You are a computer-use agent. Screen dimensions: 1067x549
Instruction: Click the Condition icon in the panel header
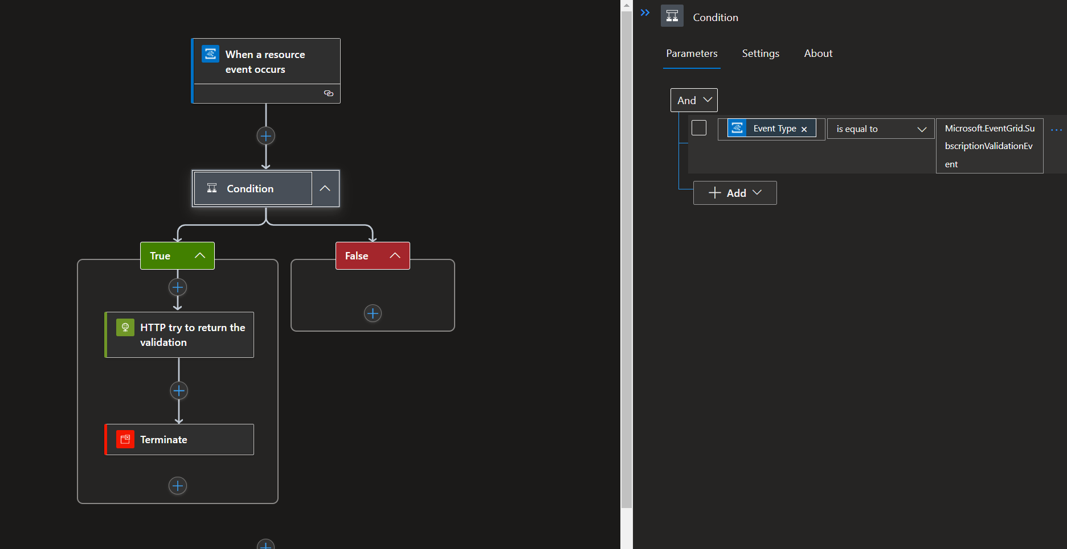coord(672,16)
